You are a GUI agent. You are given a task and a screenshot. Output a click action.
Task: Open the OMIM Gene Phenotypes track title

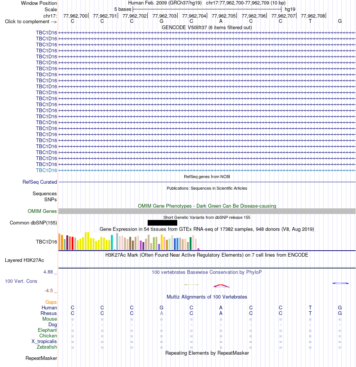pos(207,206)
